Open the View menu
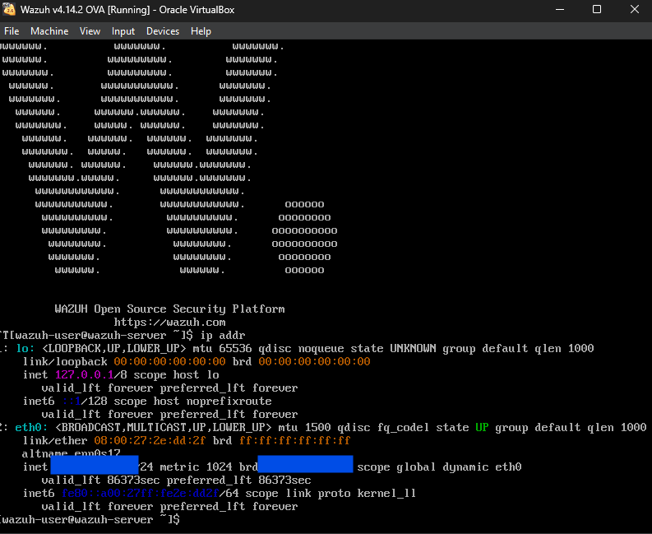Viewport: 652px width, 534px height. (x=90, y=31)
